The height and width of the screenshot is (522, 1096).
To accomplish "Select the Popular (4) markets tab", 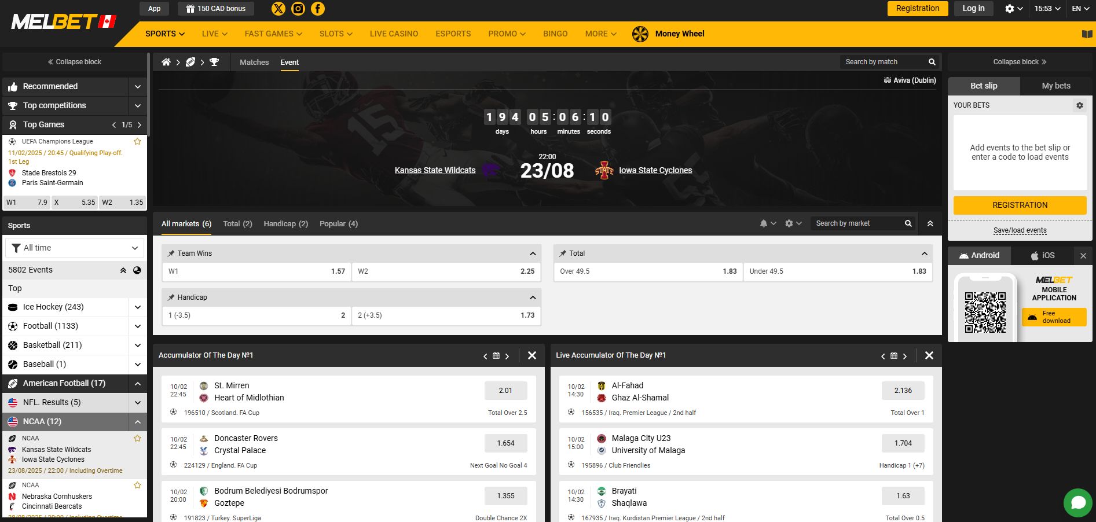I will point(339,224).
